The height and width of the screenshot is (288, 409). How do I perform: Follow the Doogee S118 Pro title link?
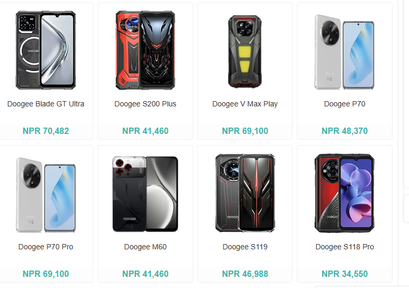tap(345, 247)
